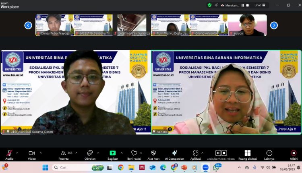Open the Video options arrow
The height and width of the screenshot is (173, 302).
point(41,153)
